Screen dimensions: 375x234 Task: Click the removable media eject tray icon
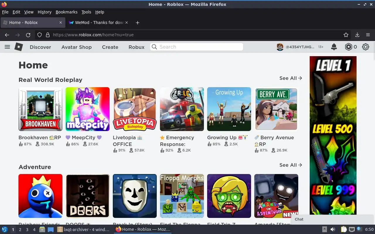pos(325,229)
